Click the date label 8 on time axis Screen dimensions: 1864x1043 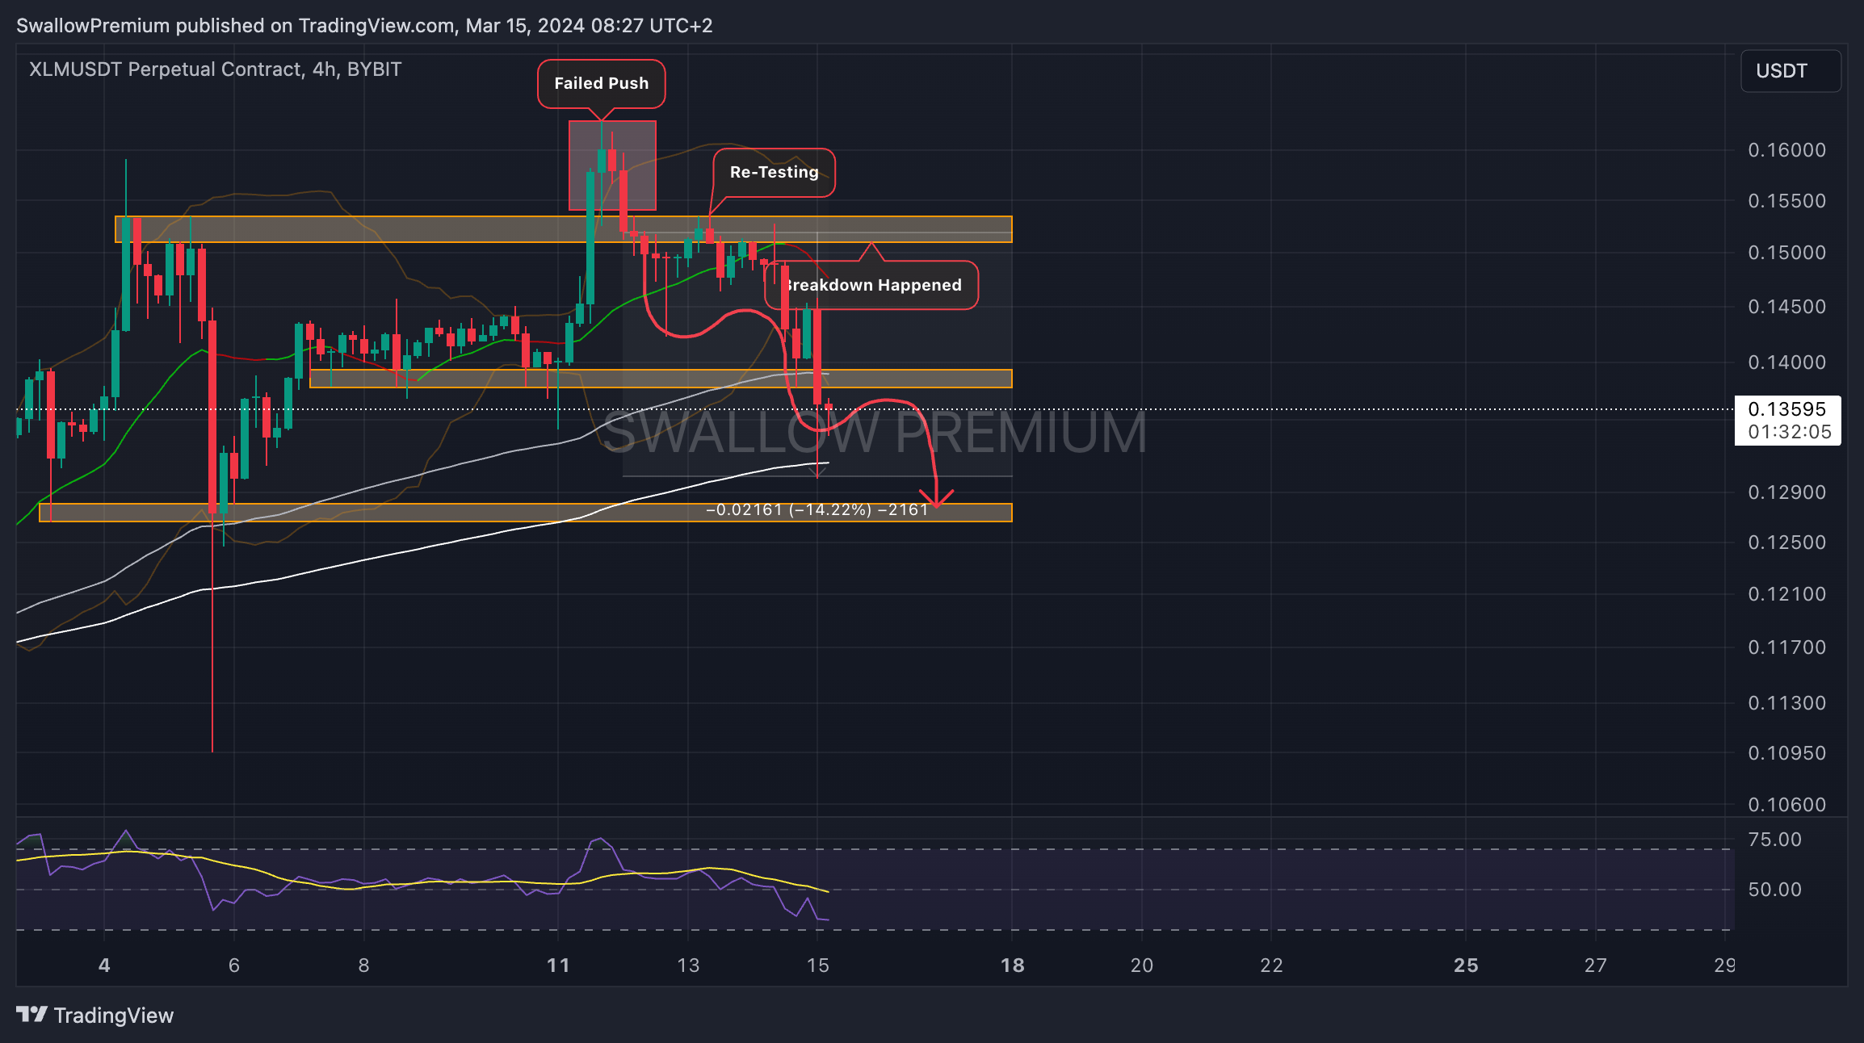click(x=364, y=966)
